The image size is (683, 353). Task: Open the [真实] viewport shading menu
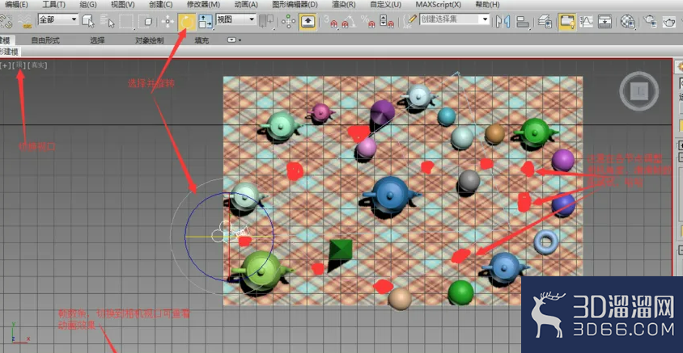click(x=37, y=65)
